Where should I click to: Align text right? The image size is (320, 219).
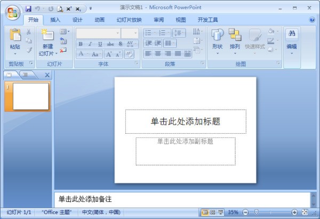(168, 54)
